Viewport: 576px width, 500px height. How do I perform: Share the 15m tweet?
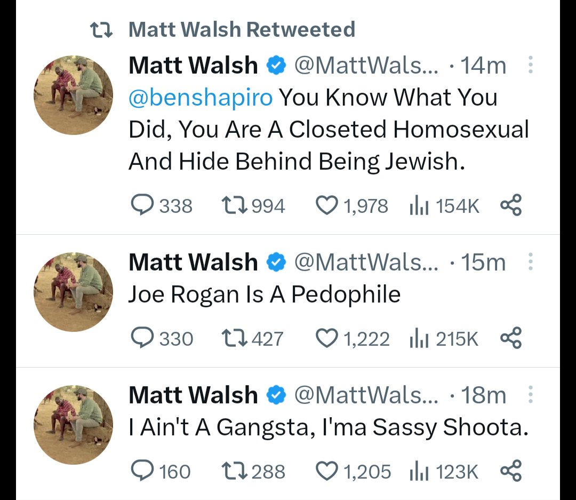pyautogui.click(x=511, y=338)
